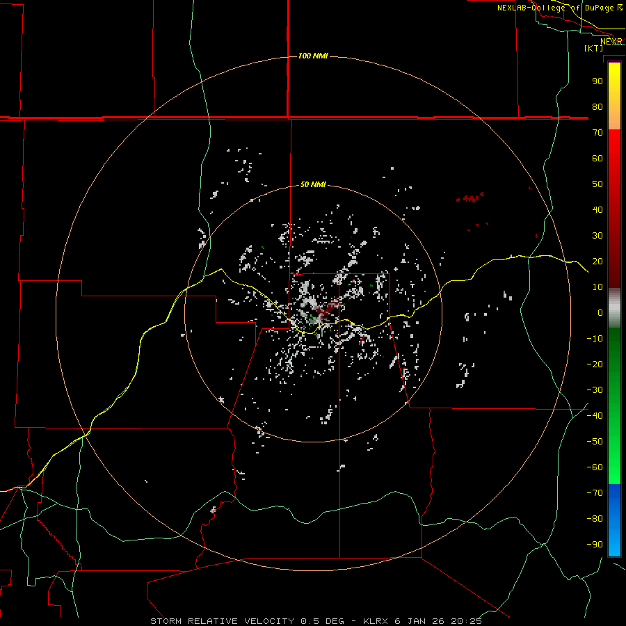Pick the blue bottom segment of color bar

pyautogui.click(x=614, y=520)
